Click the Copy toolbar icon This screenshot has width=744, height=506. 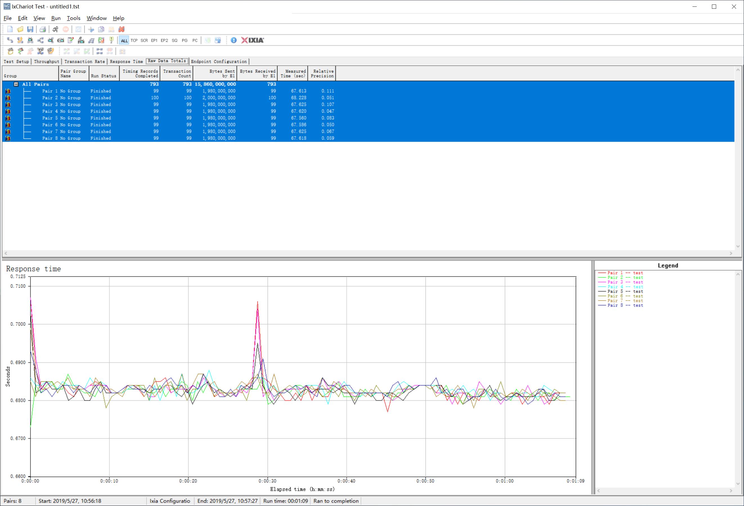(101, 30)
